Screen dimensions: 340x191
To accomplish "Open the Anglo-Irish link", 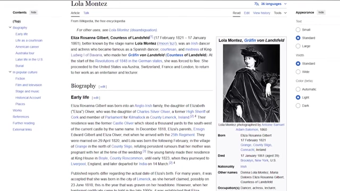I will click(143, 106).
